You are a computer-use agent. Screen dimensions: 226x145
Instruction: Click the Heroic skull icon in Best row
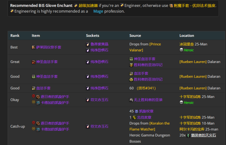[x=181, y=50]
